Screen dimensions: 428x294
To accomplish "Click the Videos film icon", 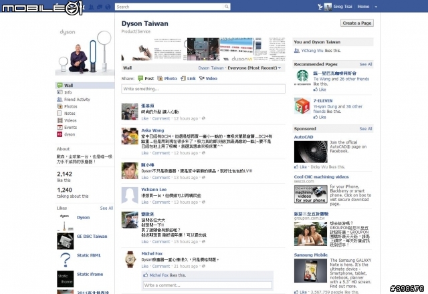I will point(60,120).
